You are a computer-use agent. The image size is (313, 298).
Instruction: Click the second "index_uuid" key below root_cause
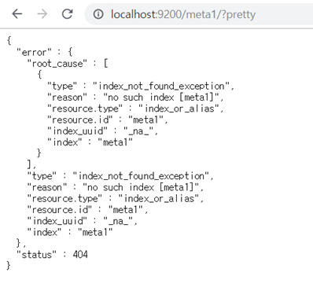coord(57,221)
